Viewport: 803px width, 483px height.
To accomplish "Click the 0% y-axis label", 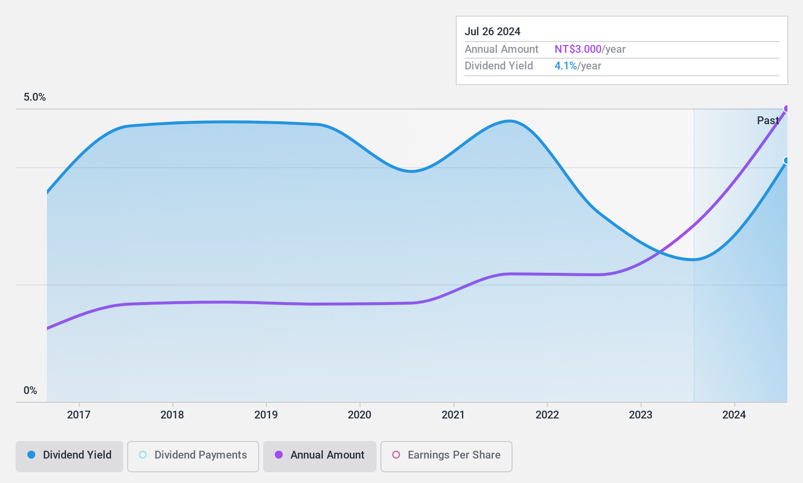I will click(x=30, y=391).
